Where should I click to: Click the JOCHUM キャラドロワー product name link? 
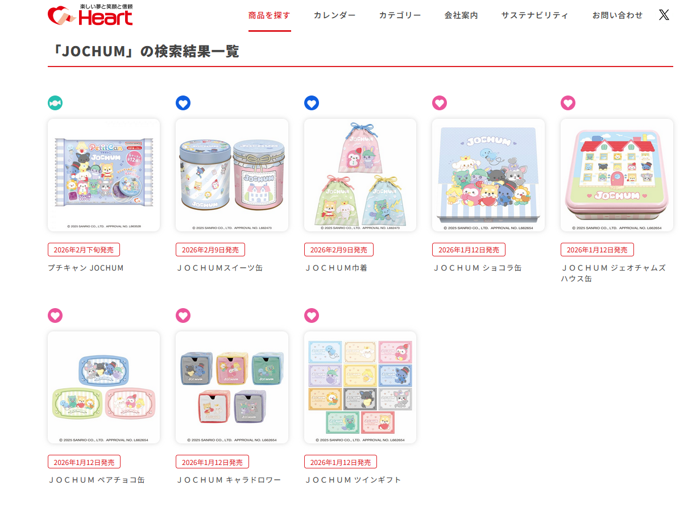pos(229,480)
